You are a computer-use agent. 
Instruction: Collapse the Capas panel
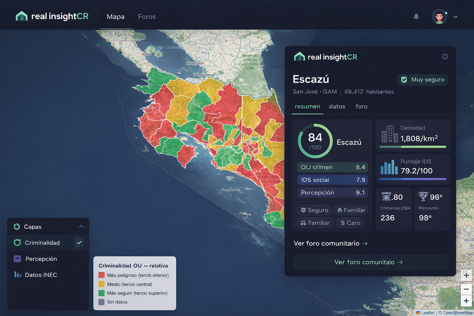point(81,226)
